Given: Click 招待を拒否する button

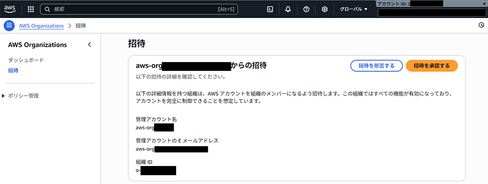Looking at the screenshot, I should click(377, 66).
